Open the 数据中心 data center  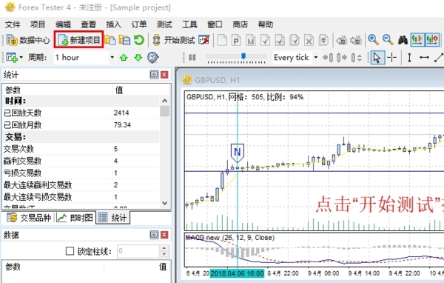point(28,40)
